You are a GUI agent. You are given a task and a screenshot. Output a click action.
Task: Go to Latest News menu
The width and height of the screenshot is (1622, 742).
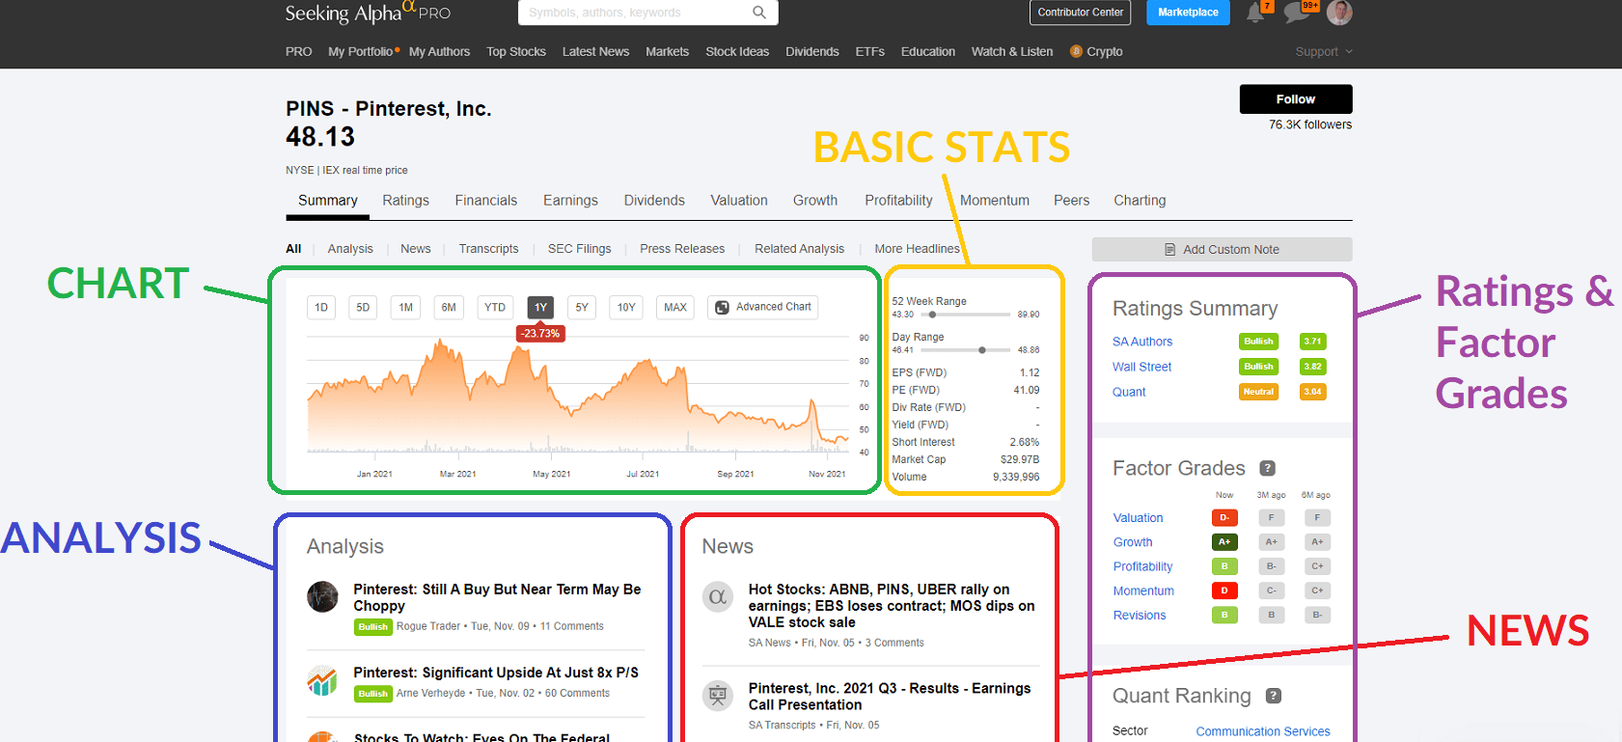[x=595, y=51]
